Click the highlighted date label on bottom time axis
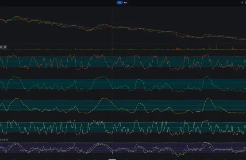Viewport: 246px width, 160px height. tap(112, 160)
